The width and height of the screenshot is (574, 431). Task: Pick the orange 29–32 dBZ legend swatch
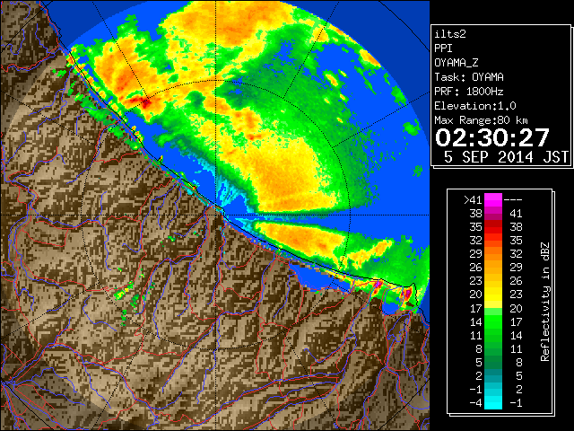[x=493, y=254]
